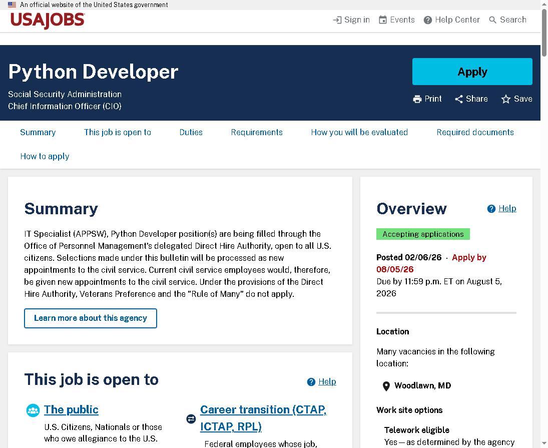Click the Search magnifier icon
The width and height of the screenshot is (548, 448).
click(492, 20)
